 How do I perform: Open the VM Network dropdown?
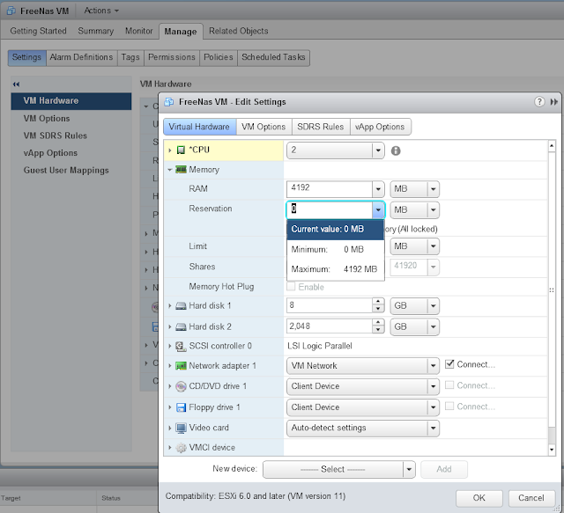click(363, 366)
